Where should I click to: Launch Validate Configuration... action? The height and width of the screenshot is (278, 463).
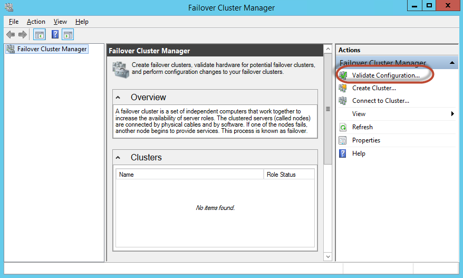pyautogui.click(x=385, y=75)
